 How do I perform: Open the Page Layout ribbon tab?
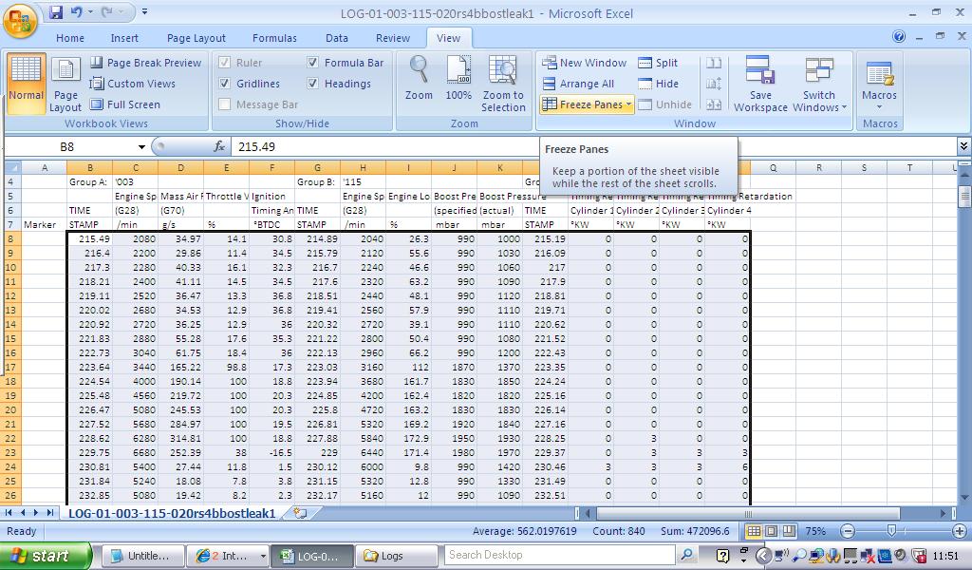pyautogui.click(x=196, y=38)
